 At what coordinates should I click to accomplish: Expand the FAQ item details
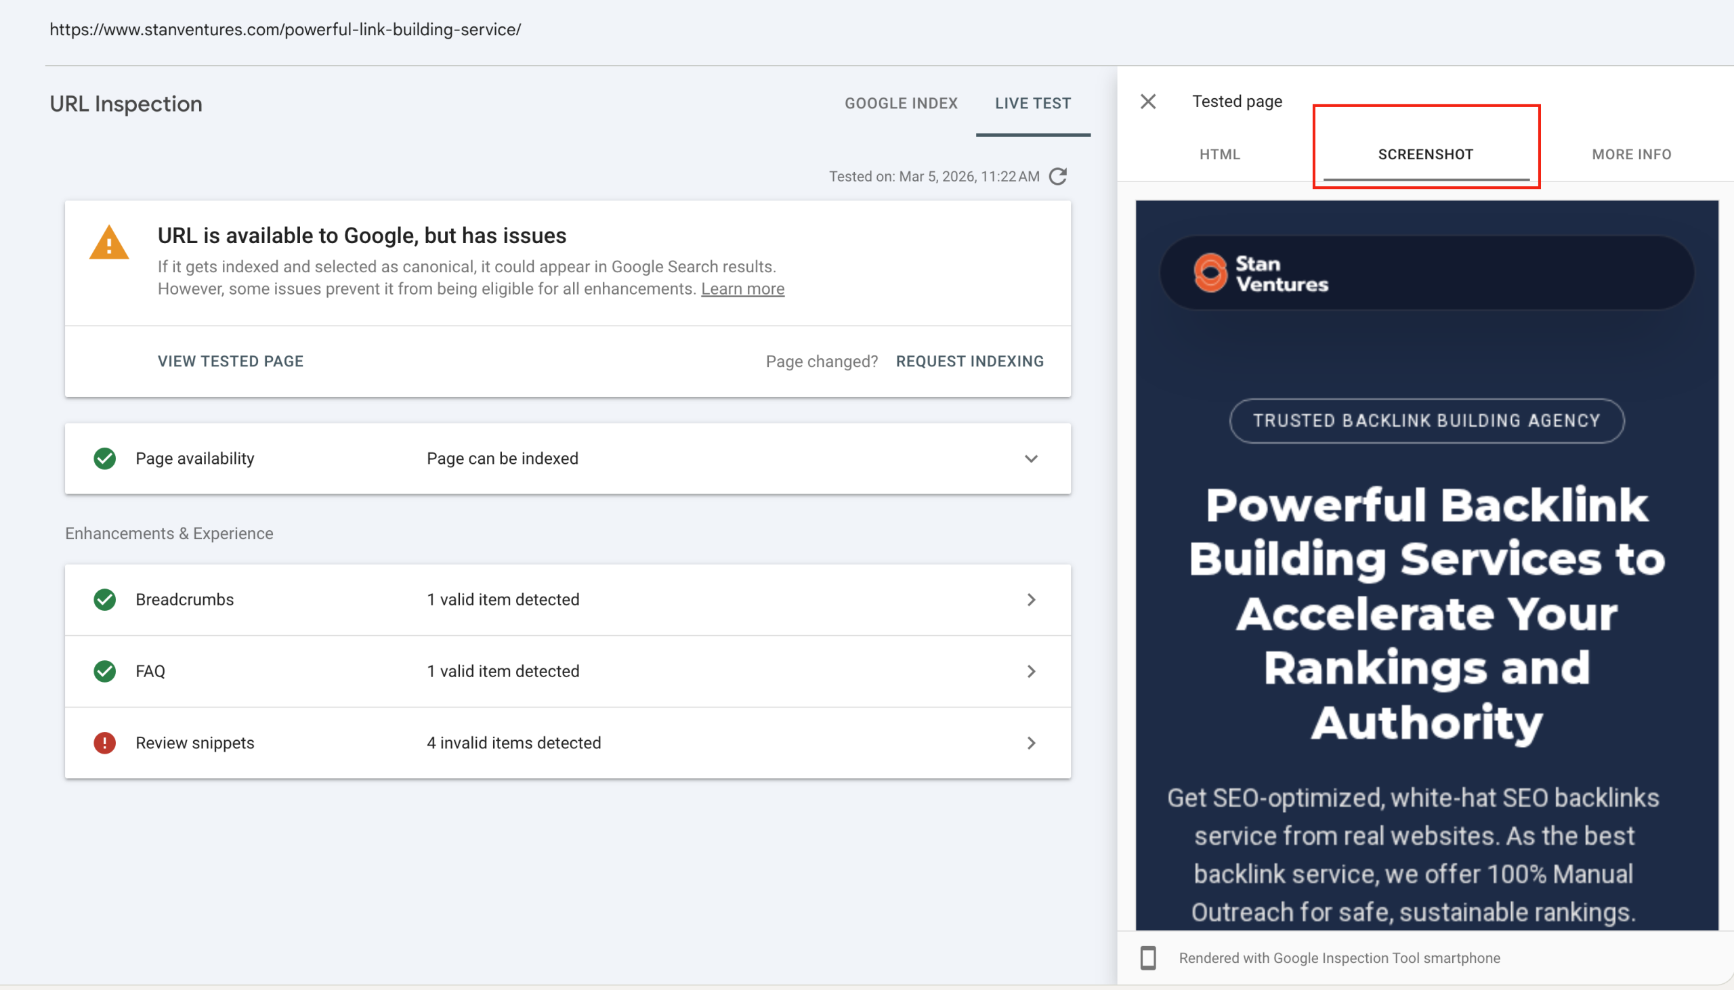pyautogui.click(x=1032, y=671)
